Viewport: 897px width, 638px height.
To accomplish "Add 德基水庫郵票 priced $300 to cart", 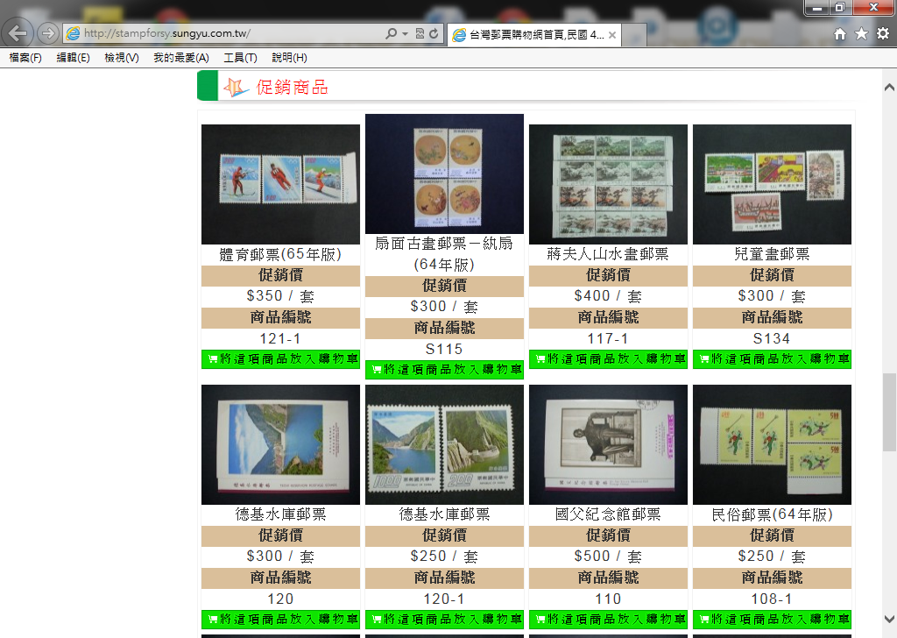I will click(x=280, y=619).
